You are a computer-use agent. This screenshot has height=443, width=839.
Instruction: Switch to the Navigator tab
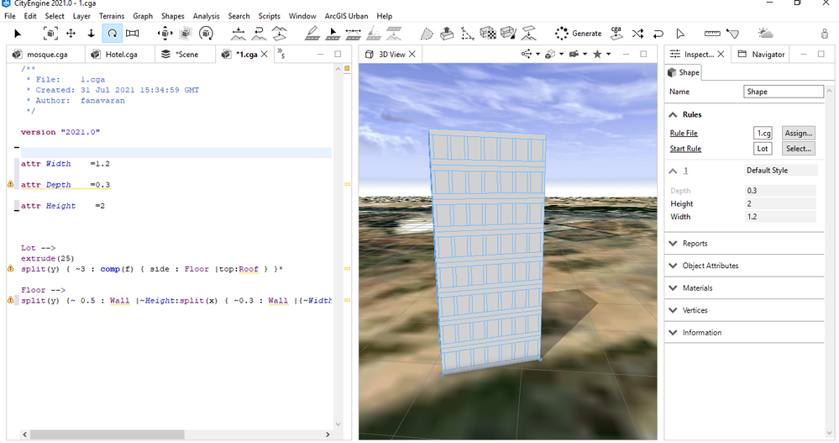(768, 55)
